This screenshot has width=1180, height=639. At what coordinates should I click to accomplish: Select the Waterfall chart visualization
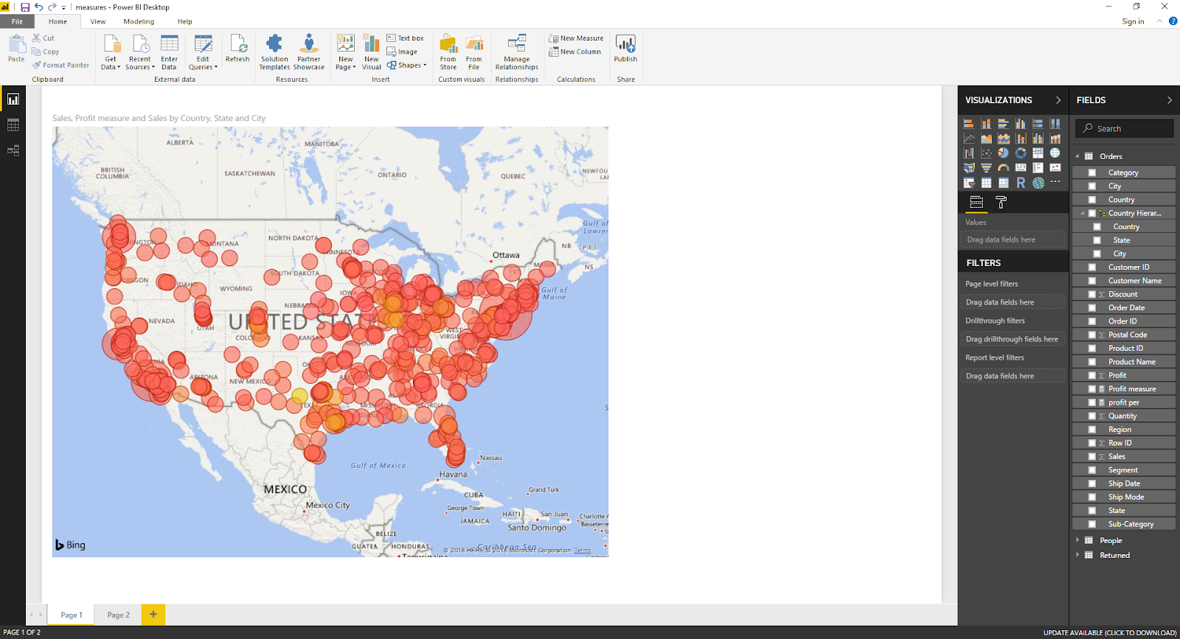click(969, 153)
